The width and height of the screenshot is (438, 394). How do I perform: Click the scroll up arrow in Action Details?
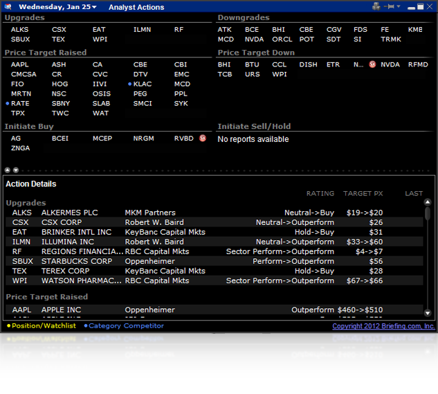pos(428,202)
